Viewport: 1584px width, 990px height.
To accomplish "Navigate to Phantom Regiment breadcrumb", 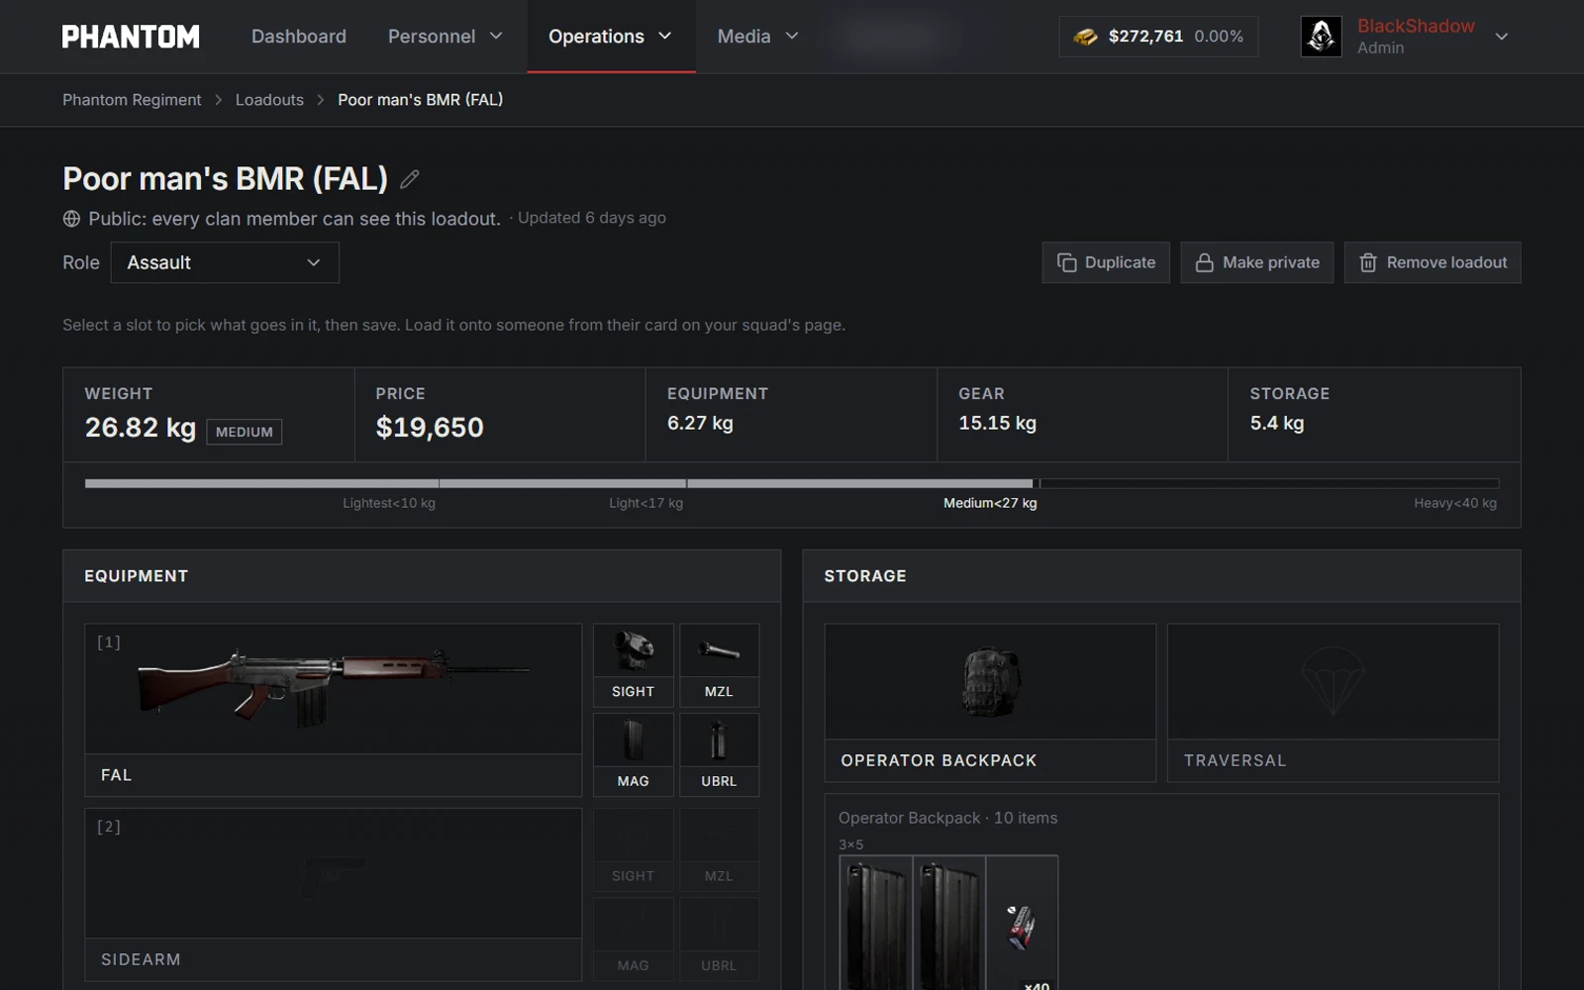I will (x=132, y=100).
